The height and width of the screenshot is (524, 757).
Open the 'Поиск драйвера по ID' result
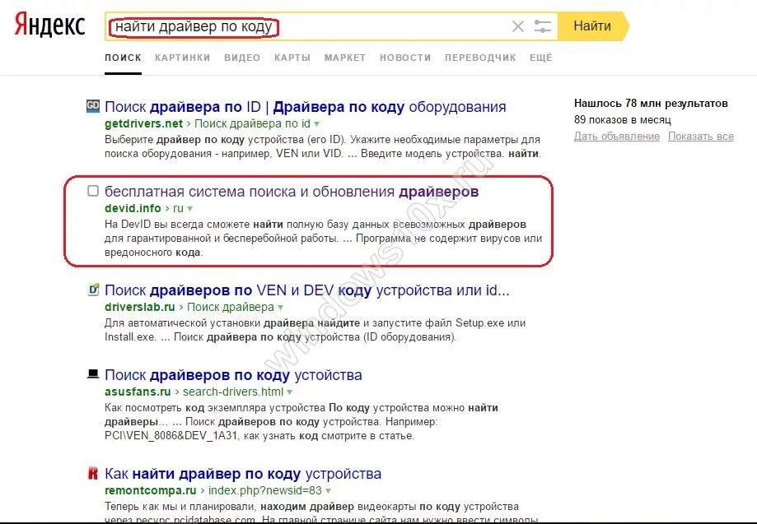[305, 107]
